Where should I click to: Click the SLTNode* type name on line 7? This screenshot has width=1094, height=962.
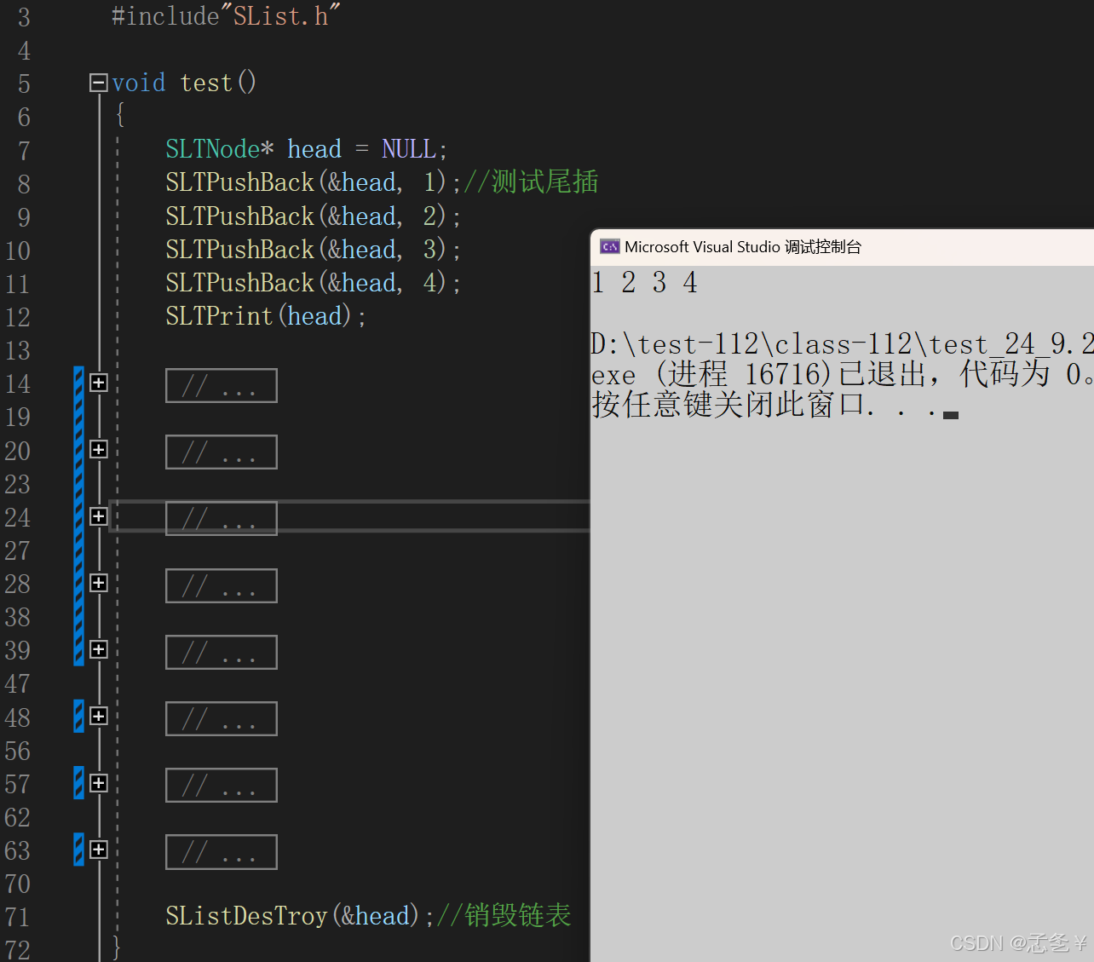tap(220, 149)
